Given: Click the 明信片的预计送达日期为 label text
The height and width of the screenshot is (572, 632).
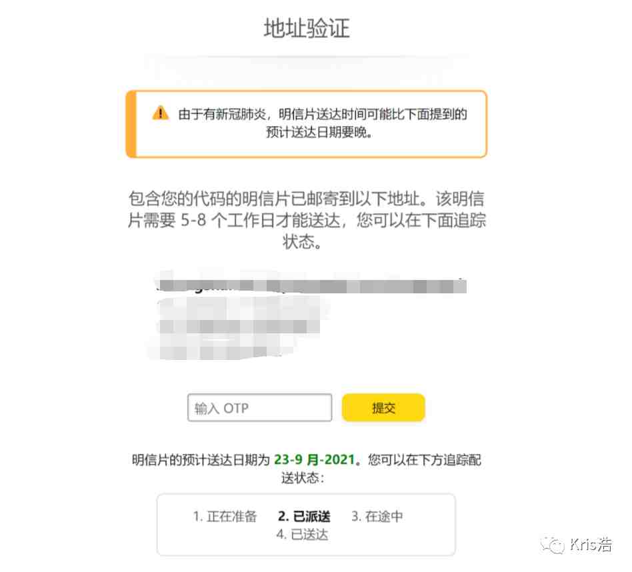Looking at the screenshot, I should click(201, 459).
